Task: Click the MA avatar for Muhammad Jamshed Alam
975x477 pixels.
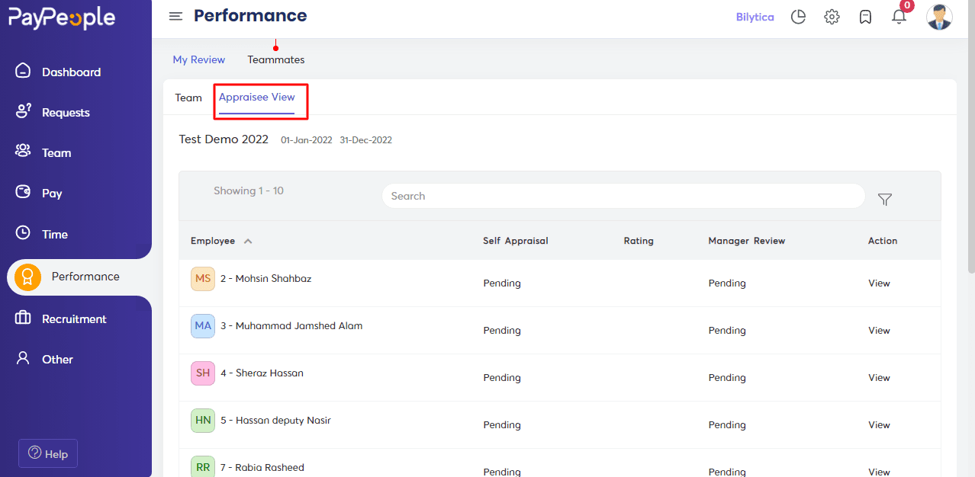Action: (203, 326)
